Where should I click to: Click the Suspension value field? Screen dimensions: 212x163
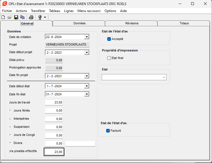[x=54, y=127]
